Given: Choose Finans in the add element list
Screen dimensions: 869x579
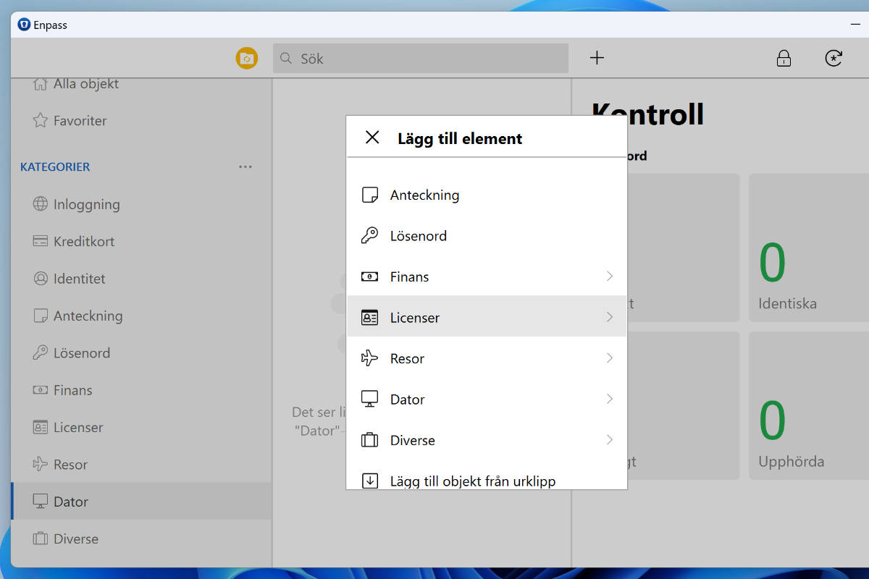Looking at the screenshot, I should coord(487,276).
